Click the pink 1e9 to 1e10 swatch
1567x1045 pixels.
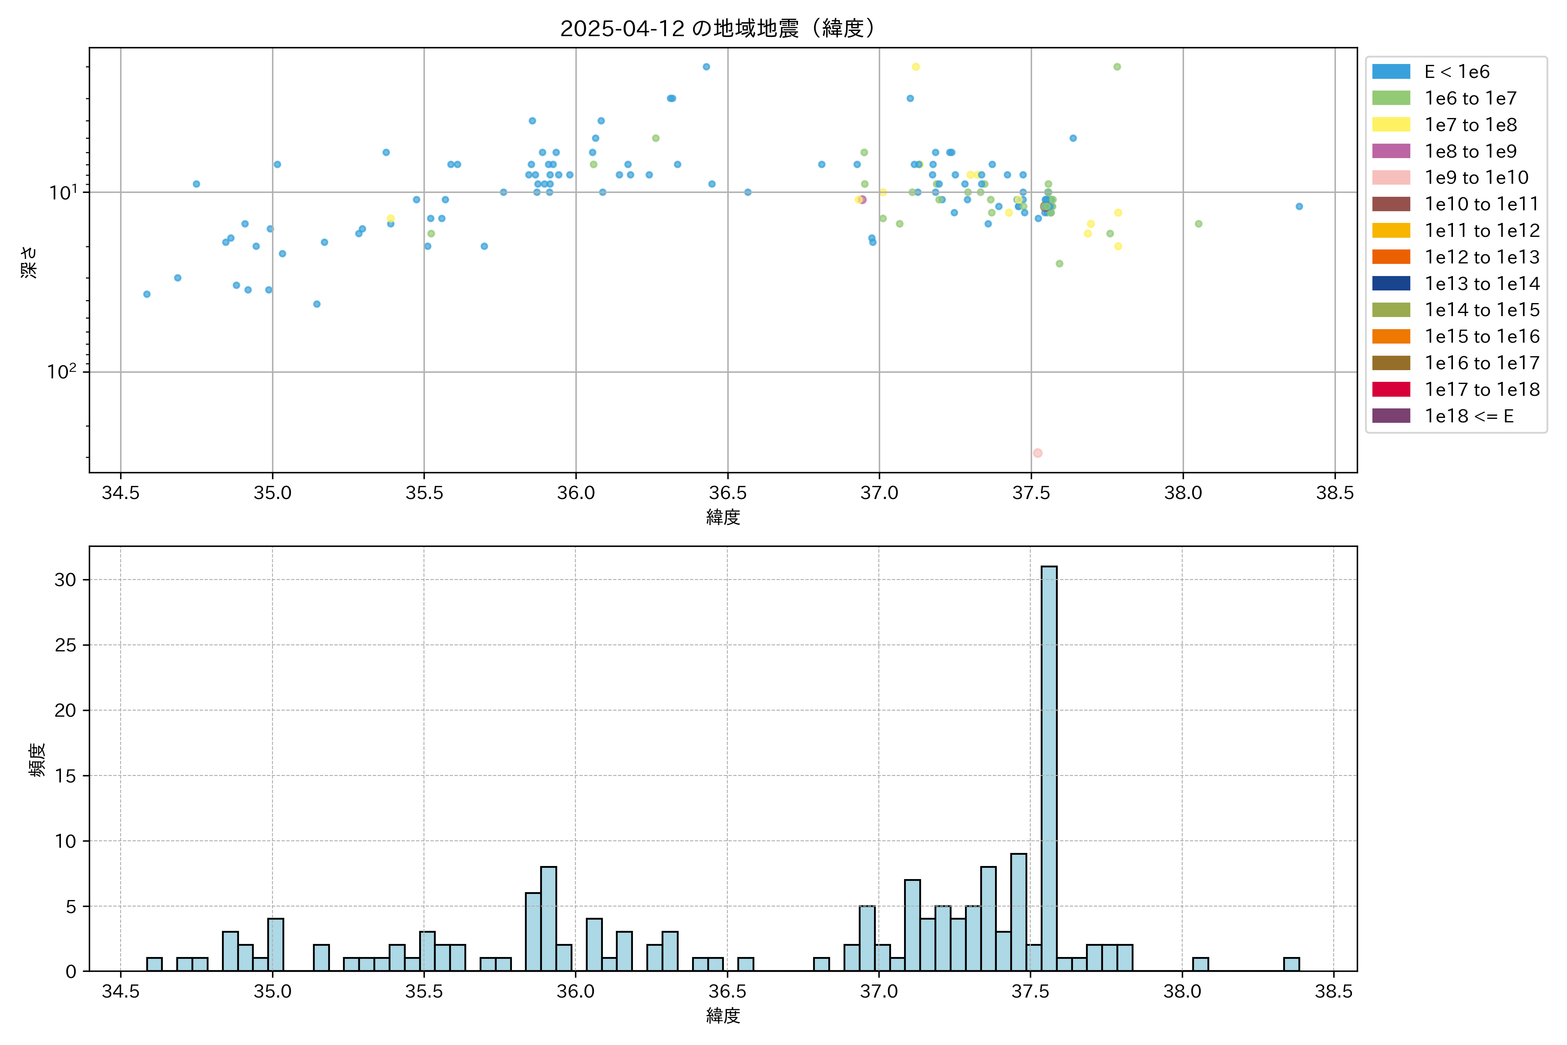point(1390,178)
